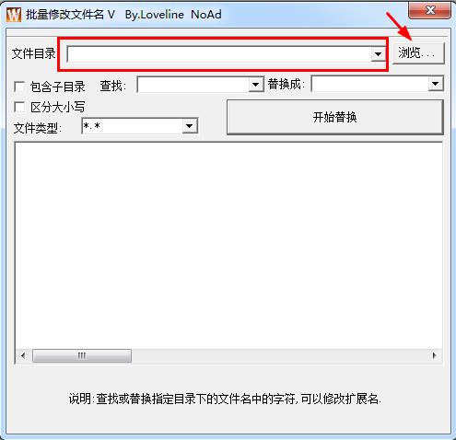Open the 查找 search dropdown arrow
456x440 pixels.
coord(256,85)
